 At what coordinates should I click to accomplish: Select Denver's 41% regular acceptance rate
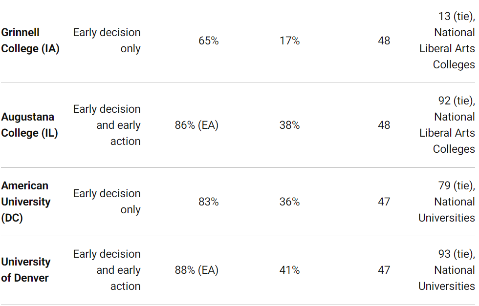[289, 270]
